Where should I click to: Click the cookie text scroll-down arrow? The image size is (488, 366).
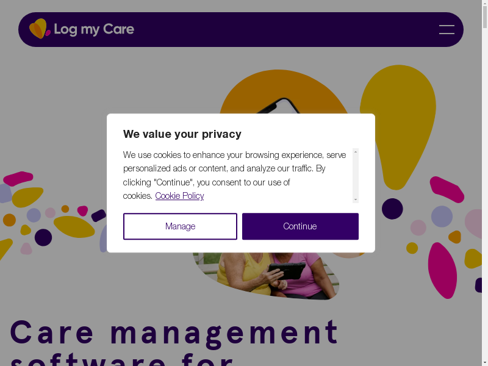[356, 199]
